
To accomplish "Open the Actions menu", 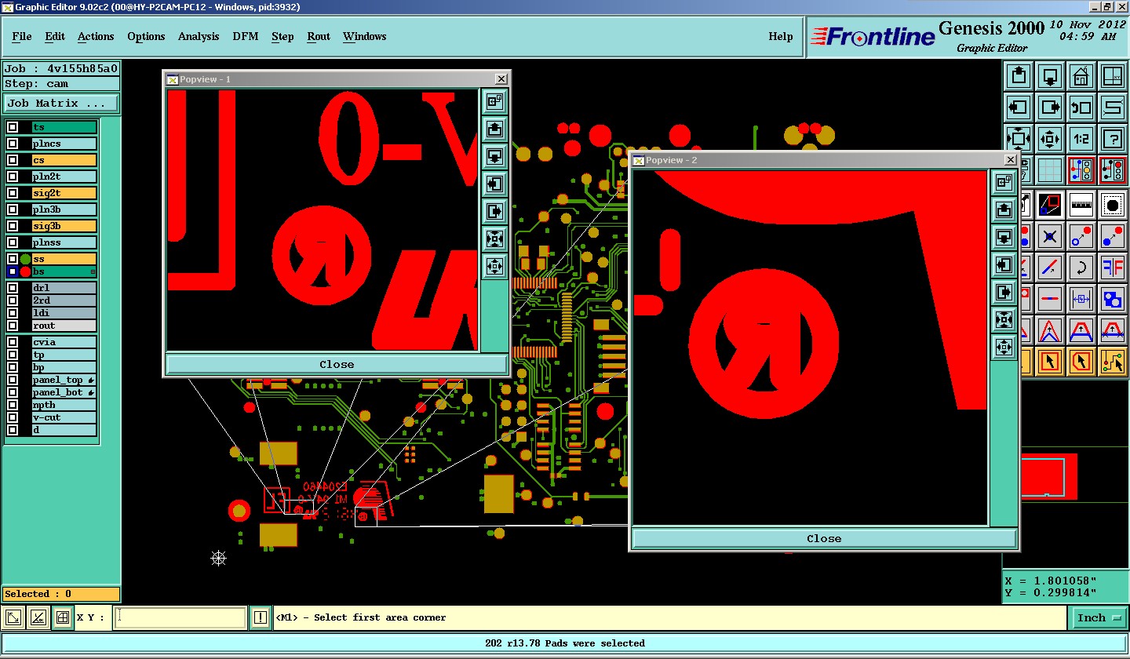I will click(96, 36).
